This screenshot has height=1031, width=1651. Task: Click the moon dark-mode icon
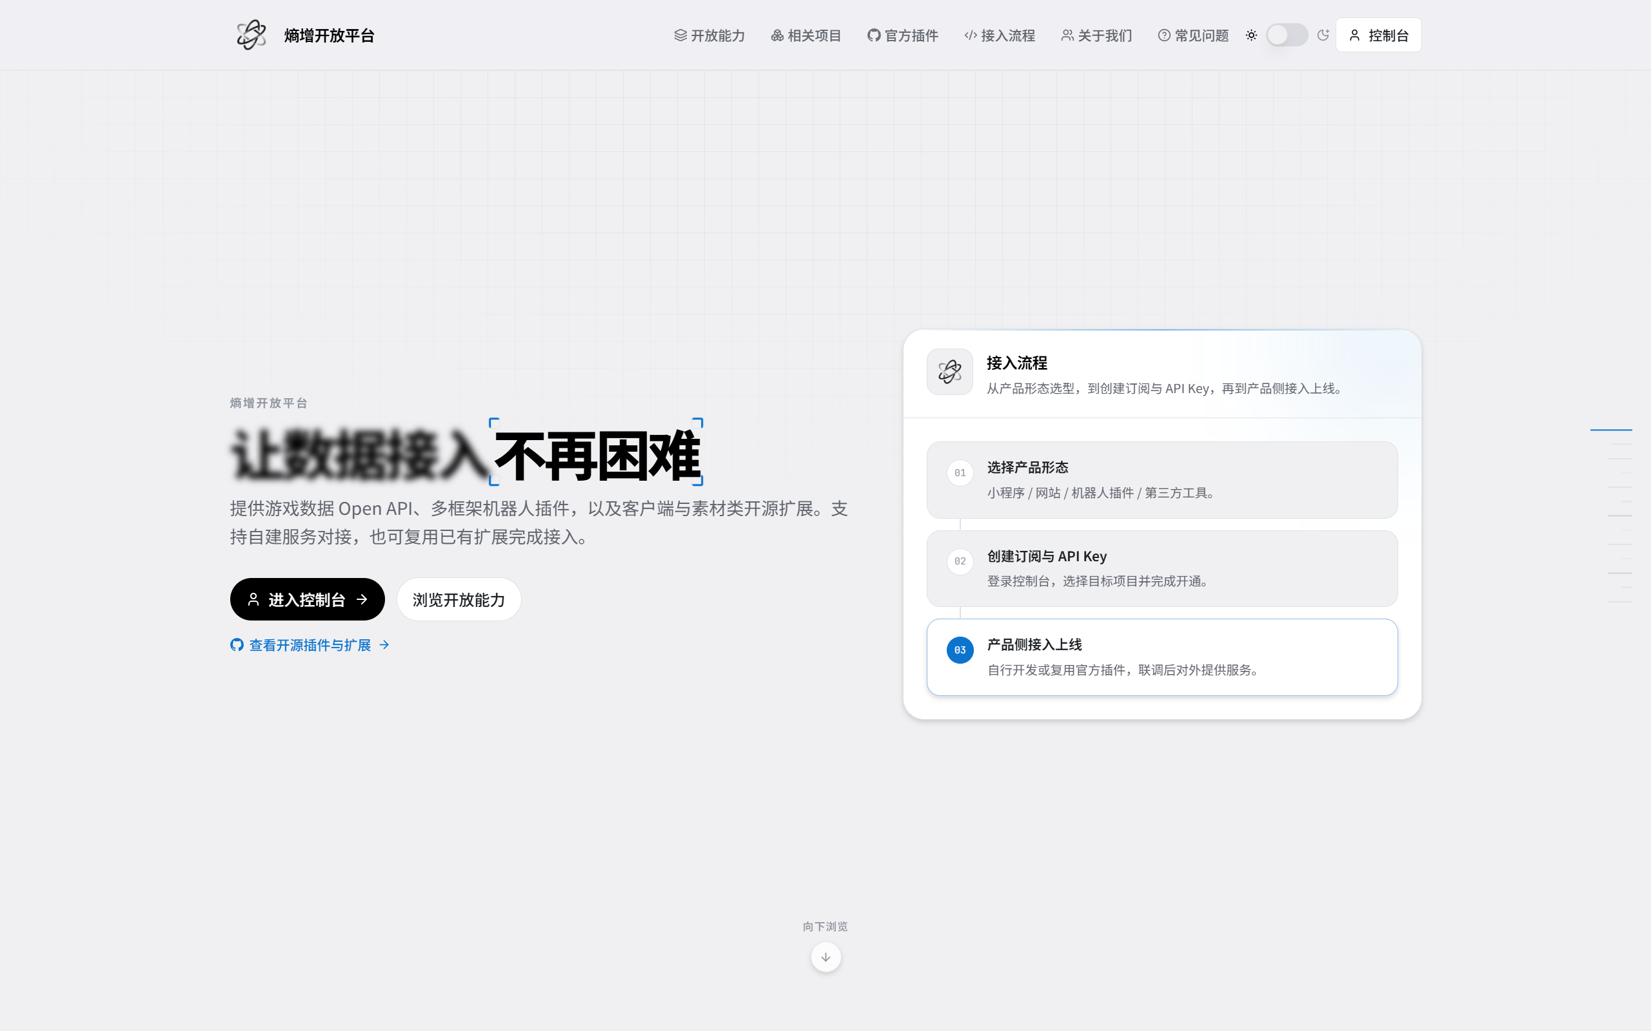[x=1323, y=35]
